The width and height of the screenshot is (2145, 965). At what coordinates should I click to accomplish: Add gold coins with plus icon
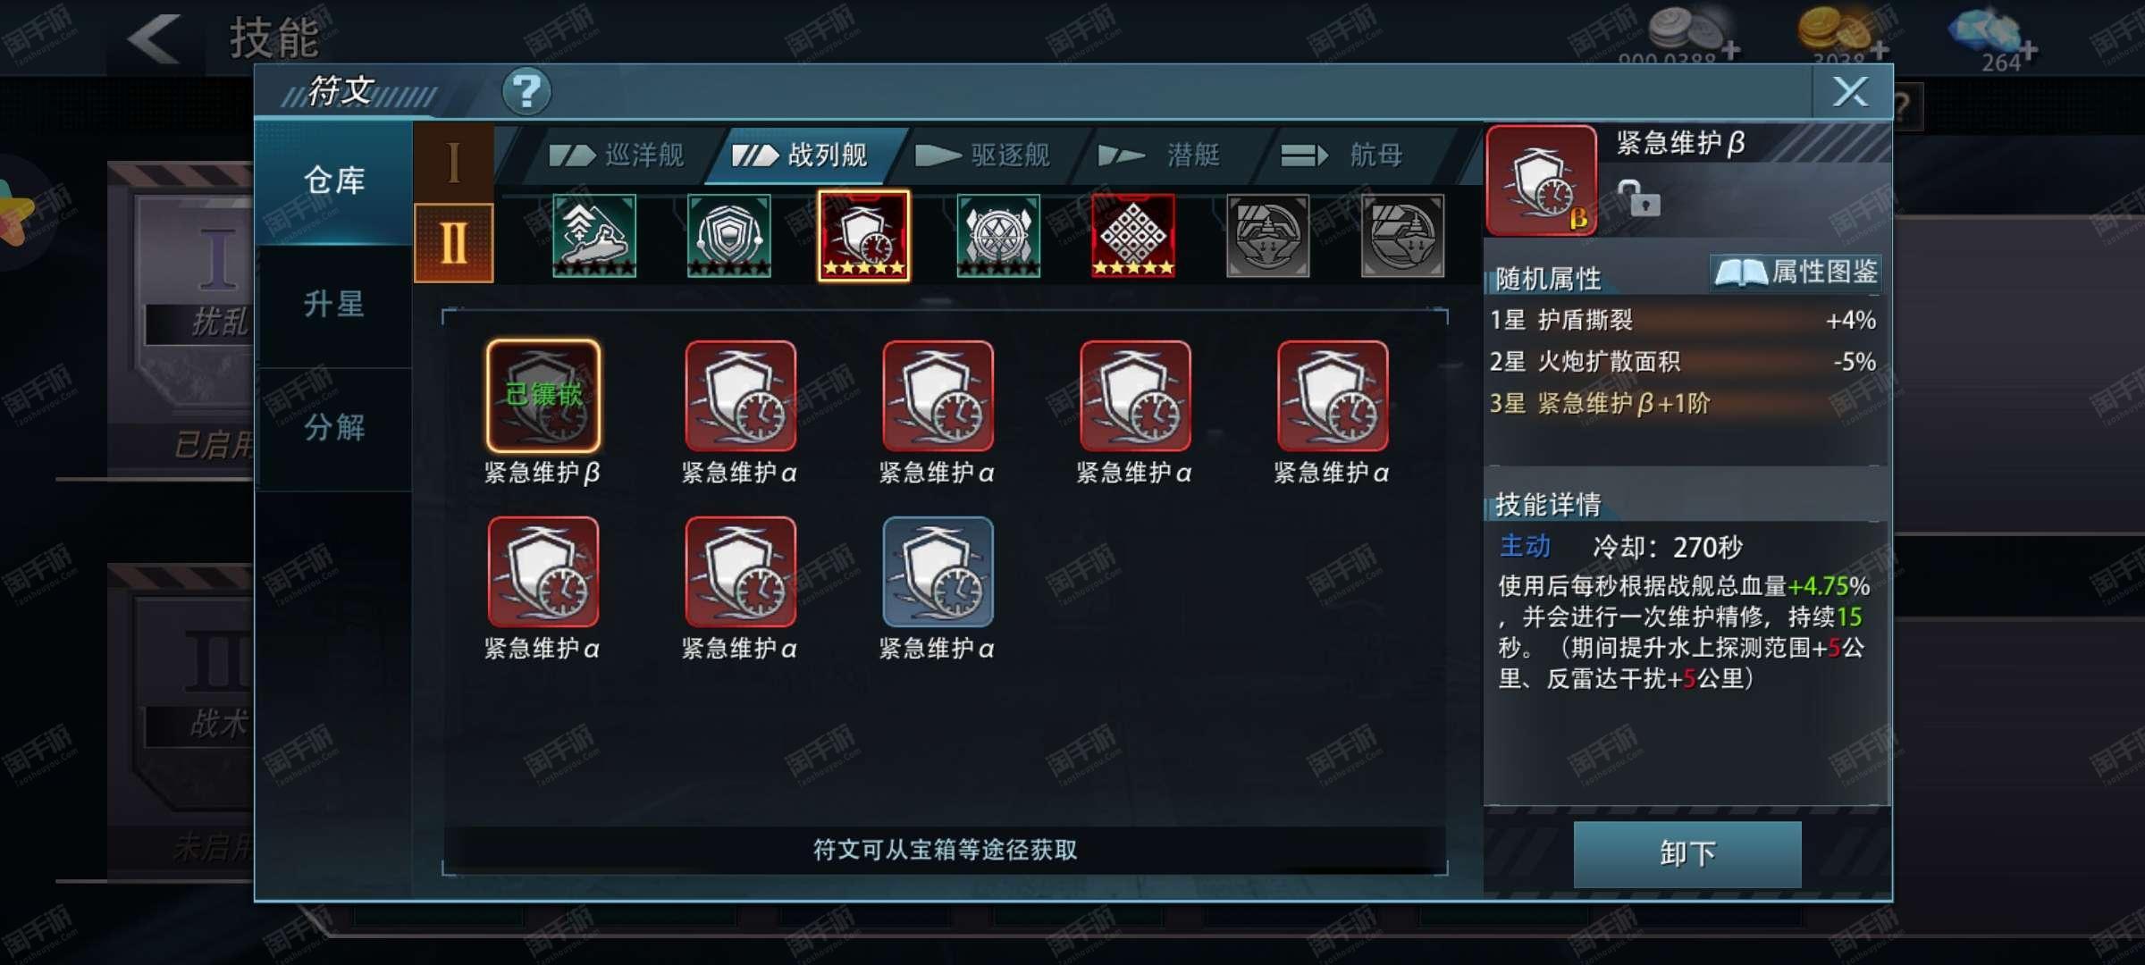(x=1880, y=49)
